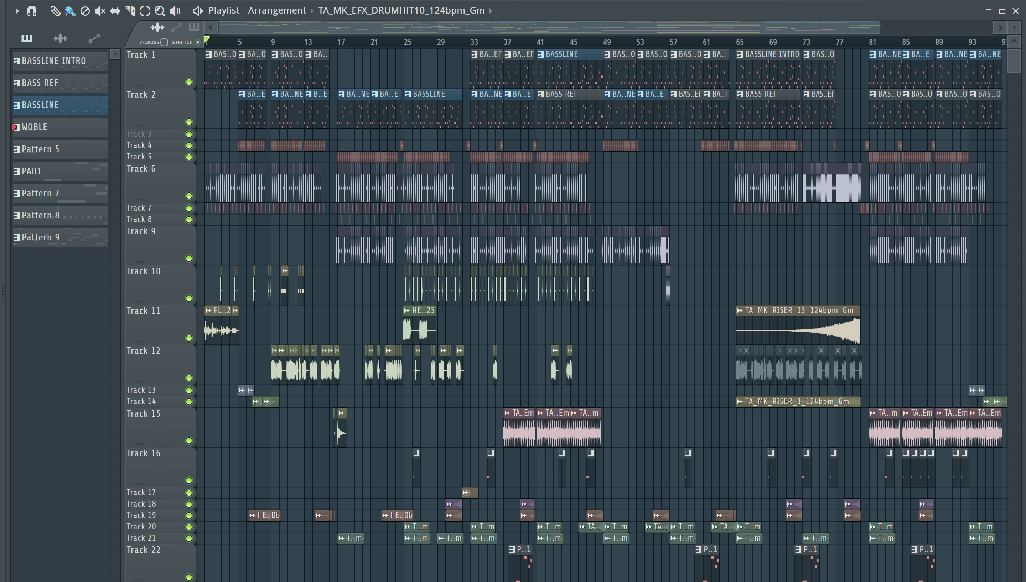The width and height of the screenshot is (1026, 582).
Task: Select BASS REF pattern in picker
Action: click(61, 83)
